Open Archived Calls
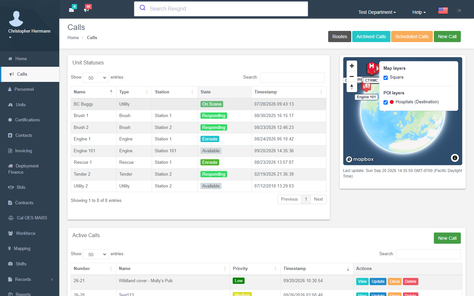Viewport: 474px width, 296px height. (x=371, y=37)
